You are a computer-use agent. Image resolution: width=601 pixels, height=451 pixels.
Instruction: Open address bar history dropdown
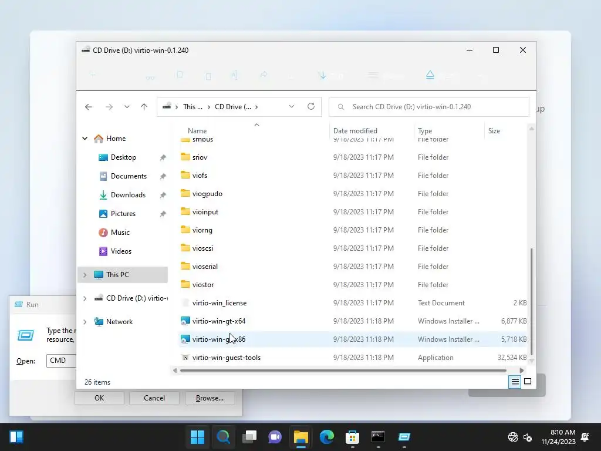coord(292,107)
